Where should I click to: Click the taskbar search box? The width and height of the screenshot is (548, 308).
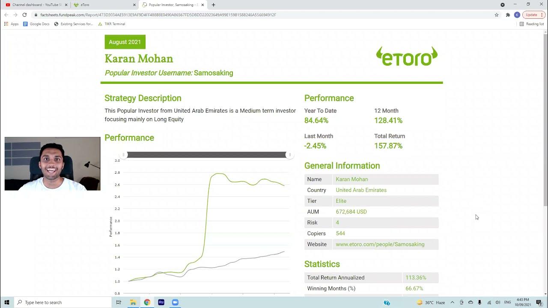(x=63, y=302)
